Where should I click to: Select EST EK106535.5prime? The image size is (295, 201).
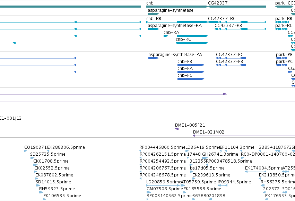(45, 199)
